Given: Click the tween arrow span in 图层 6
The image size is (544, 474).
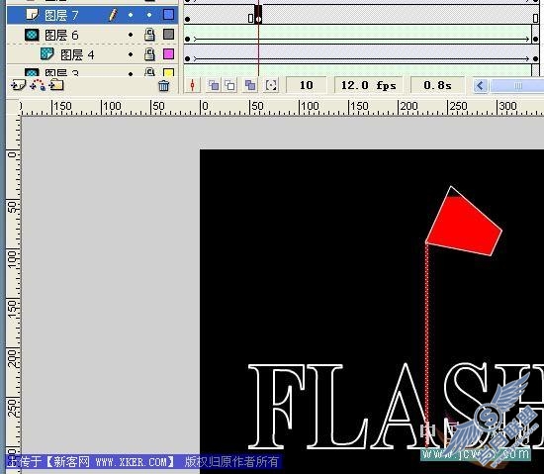Looking at the screenshot, I should click(x=361, y=40).
